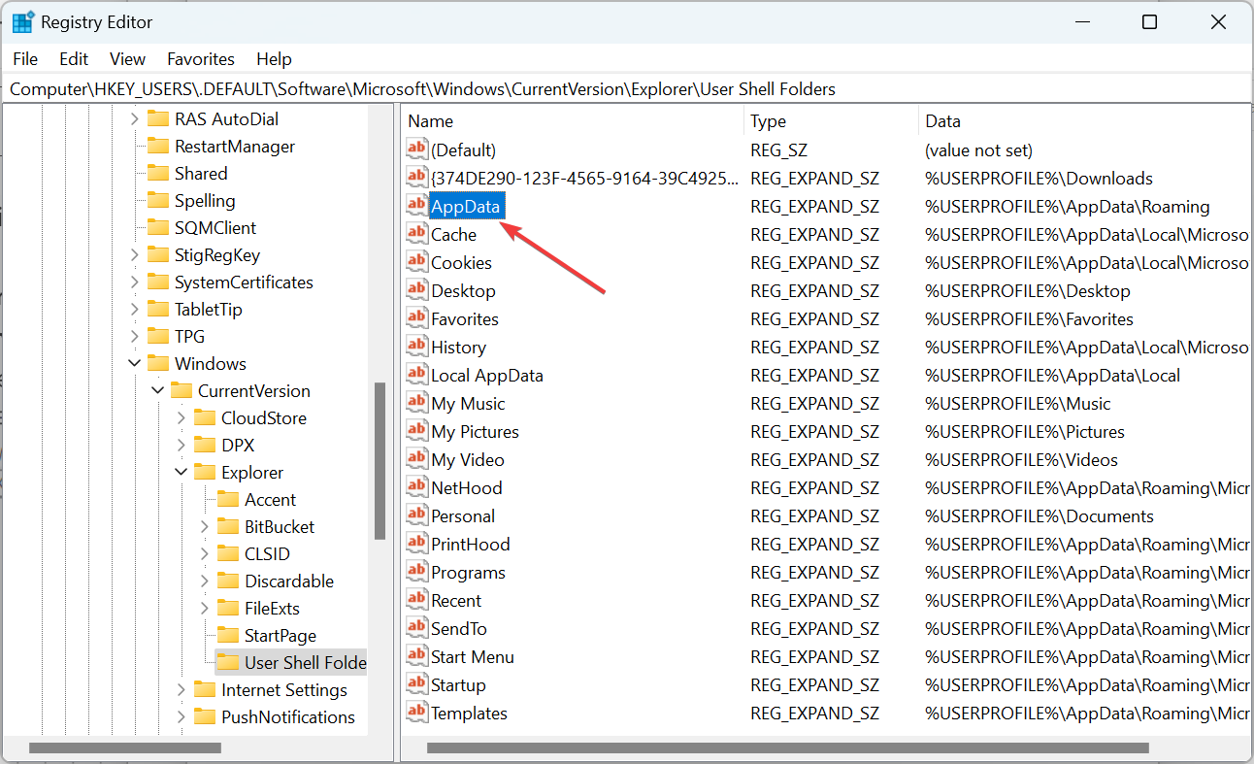Click the string icon beside the Desktop value
Viewport: 1254px width, 764px height.
coord(416,290)
